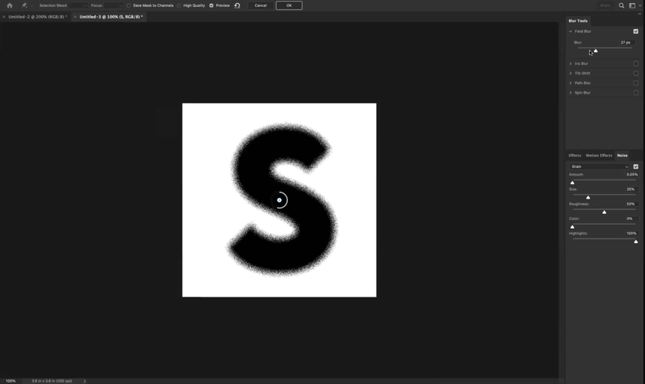Adjust the Field Blur slider handle
This screenshot has width=645, height=384.
596,51
